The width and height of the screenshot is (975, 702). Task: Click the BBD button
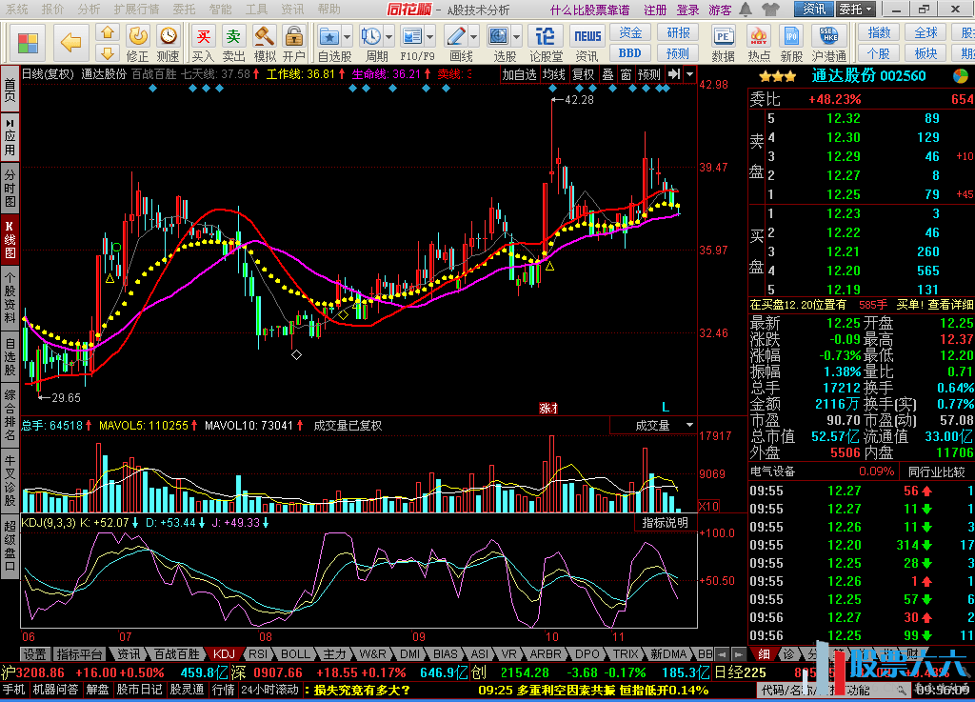click(x=630, y=52)
